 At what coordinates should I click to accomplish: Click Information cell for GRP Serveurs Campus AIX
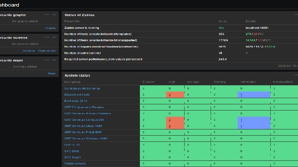click(x=254, y=120)
